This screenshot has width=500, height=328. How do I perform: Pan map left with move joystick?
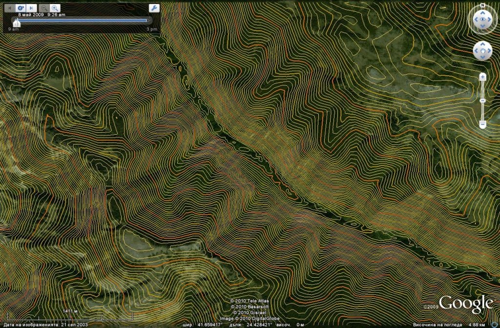[x=477, y=51]
